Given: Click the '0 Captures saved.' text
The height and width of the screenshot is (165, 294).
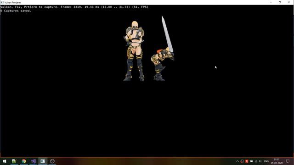Looking at the screenshot, I should coord(16,11).
